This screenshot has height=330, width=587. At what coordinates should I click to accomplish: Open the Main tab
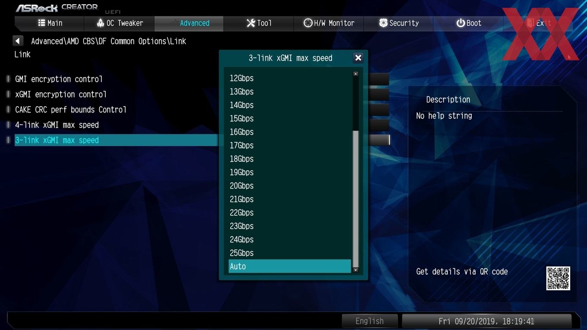(x=49, y=23)
